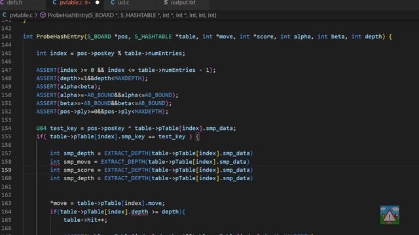419x235 pixels.
Task: Click line number 145 in gutter
Action: tap(7, 54)
